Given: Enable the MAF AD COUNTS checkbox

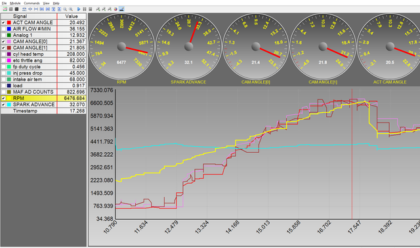Looking at the screenshot, I should (x=3, y=92).
